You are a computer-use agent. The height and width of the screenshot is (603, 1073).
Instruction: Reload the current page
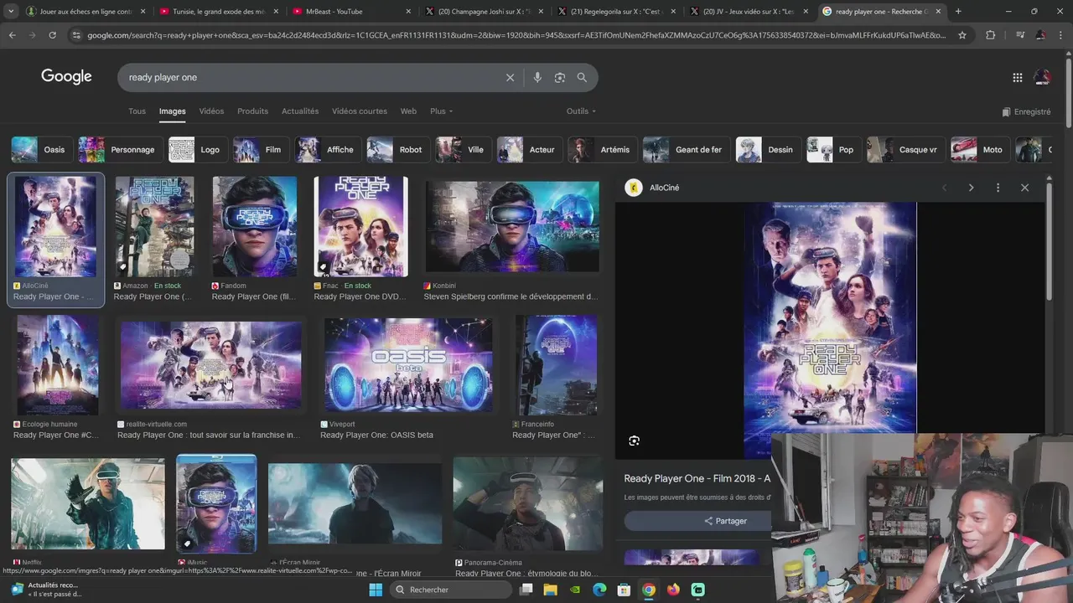pos(52,35)
